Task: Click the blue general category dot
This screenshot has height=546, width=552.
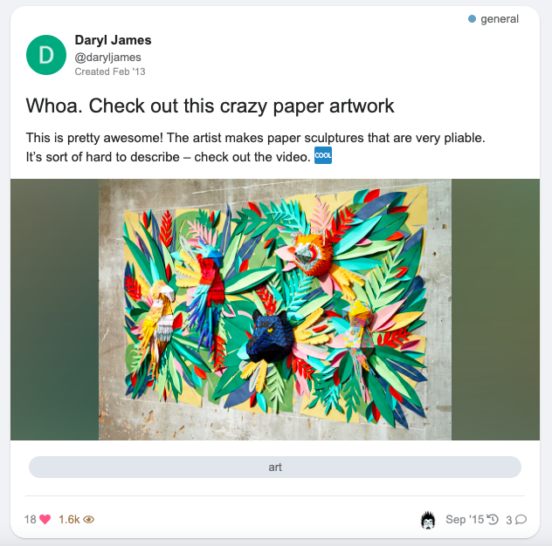Action: click(x=473, y=18)
